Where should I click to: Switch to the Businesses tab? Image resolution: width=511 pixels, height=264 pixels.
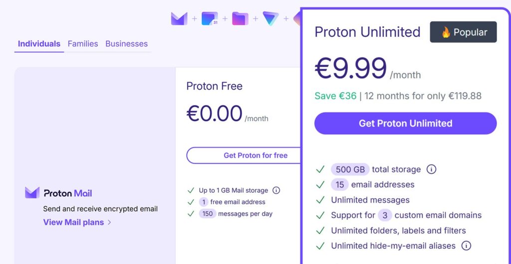click(126, 44)
